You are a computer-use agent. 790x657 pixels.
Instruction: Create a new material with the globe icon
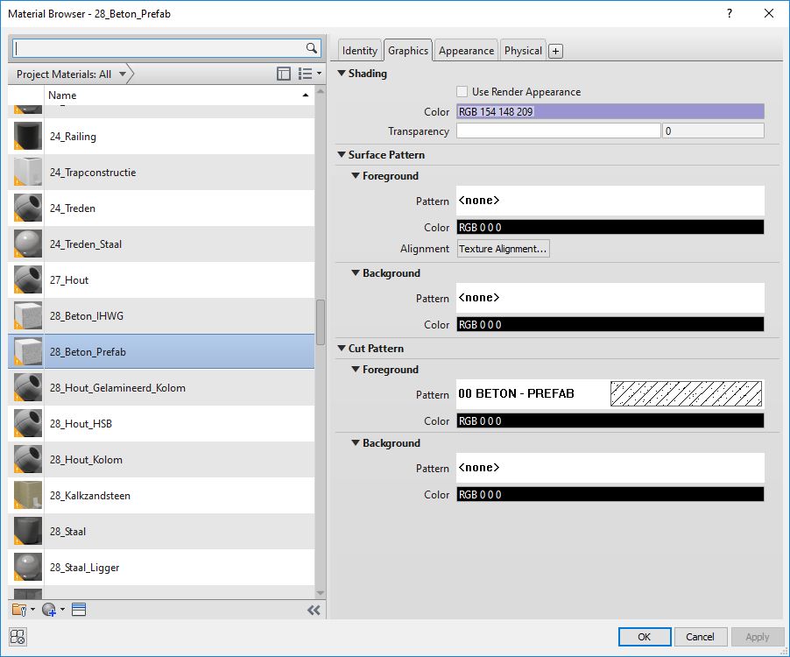48,610
